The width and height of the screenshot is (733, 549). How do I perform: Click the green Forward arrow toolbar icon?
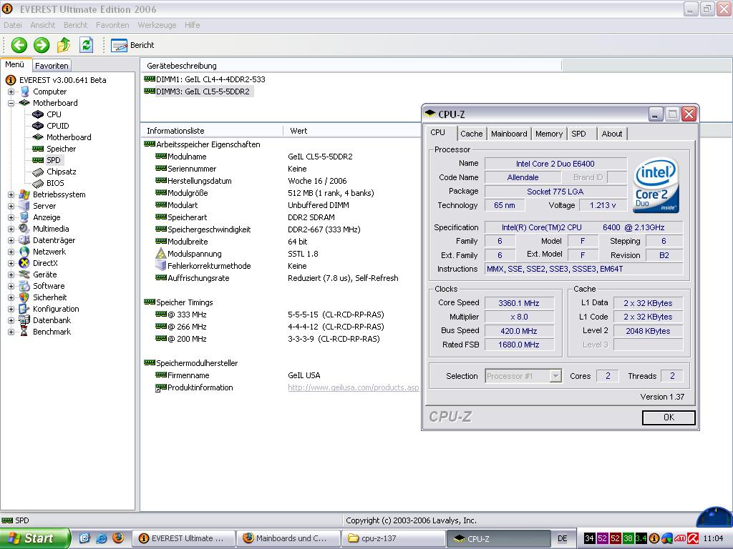42,45
